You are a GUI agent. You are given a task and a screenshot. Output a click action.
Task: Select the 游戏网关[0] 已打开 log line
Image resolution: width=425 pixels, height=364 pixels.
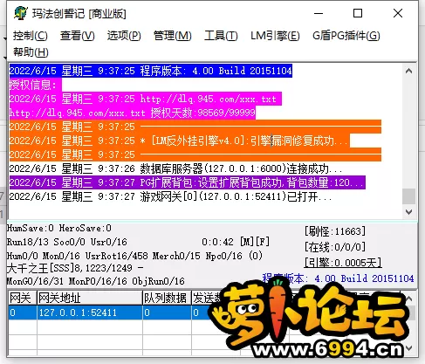tap(170, 196)
